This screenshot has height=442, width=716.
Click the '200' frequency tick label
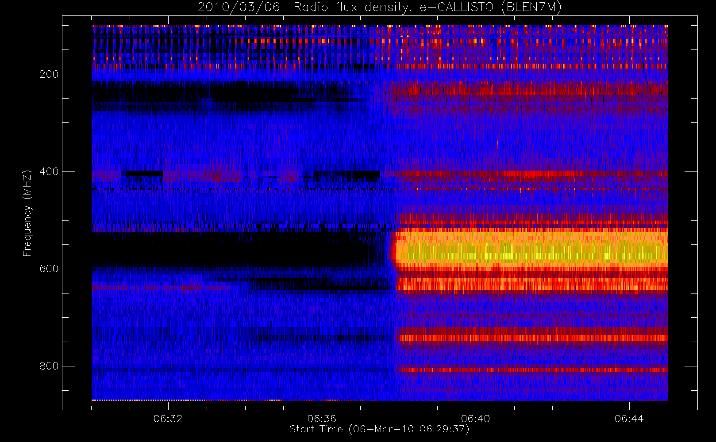(49, 74)
